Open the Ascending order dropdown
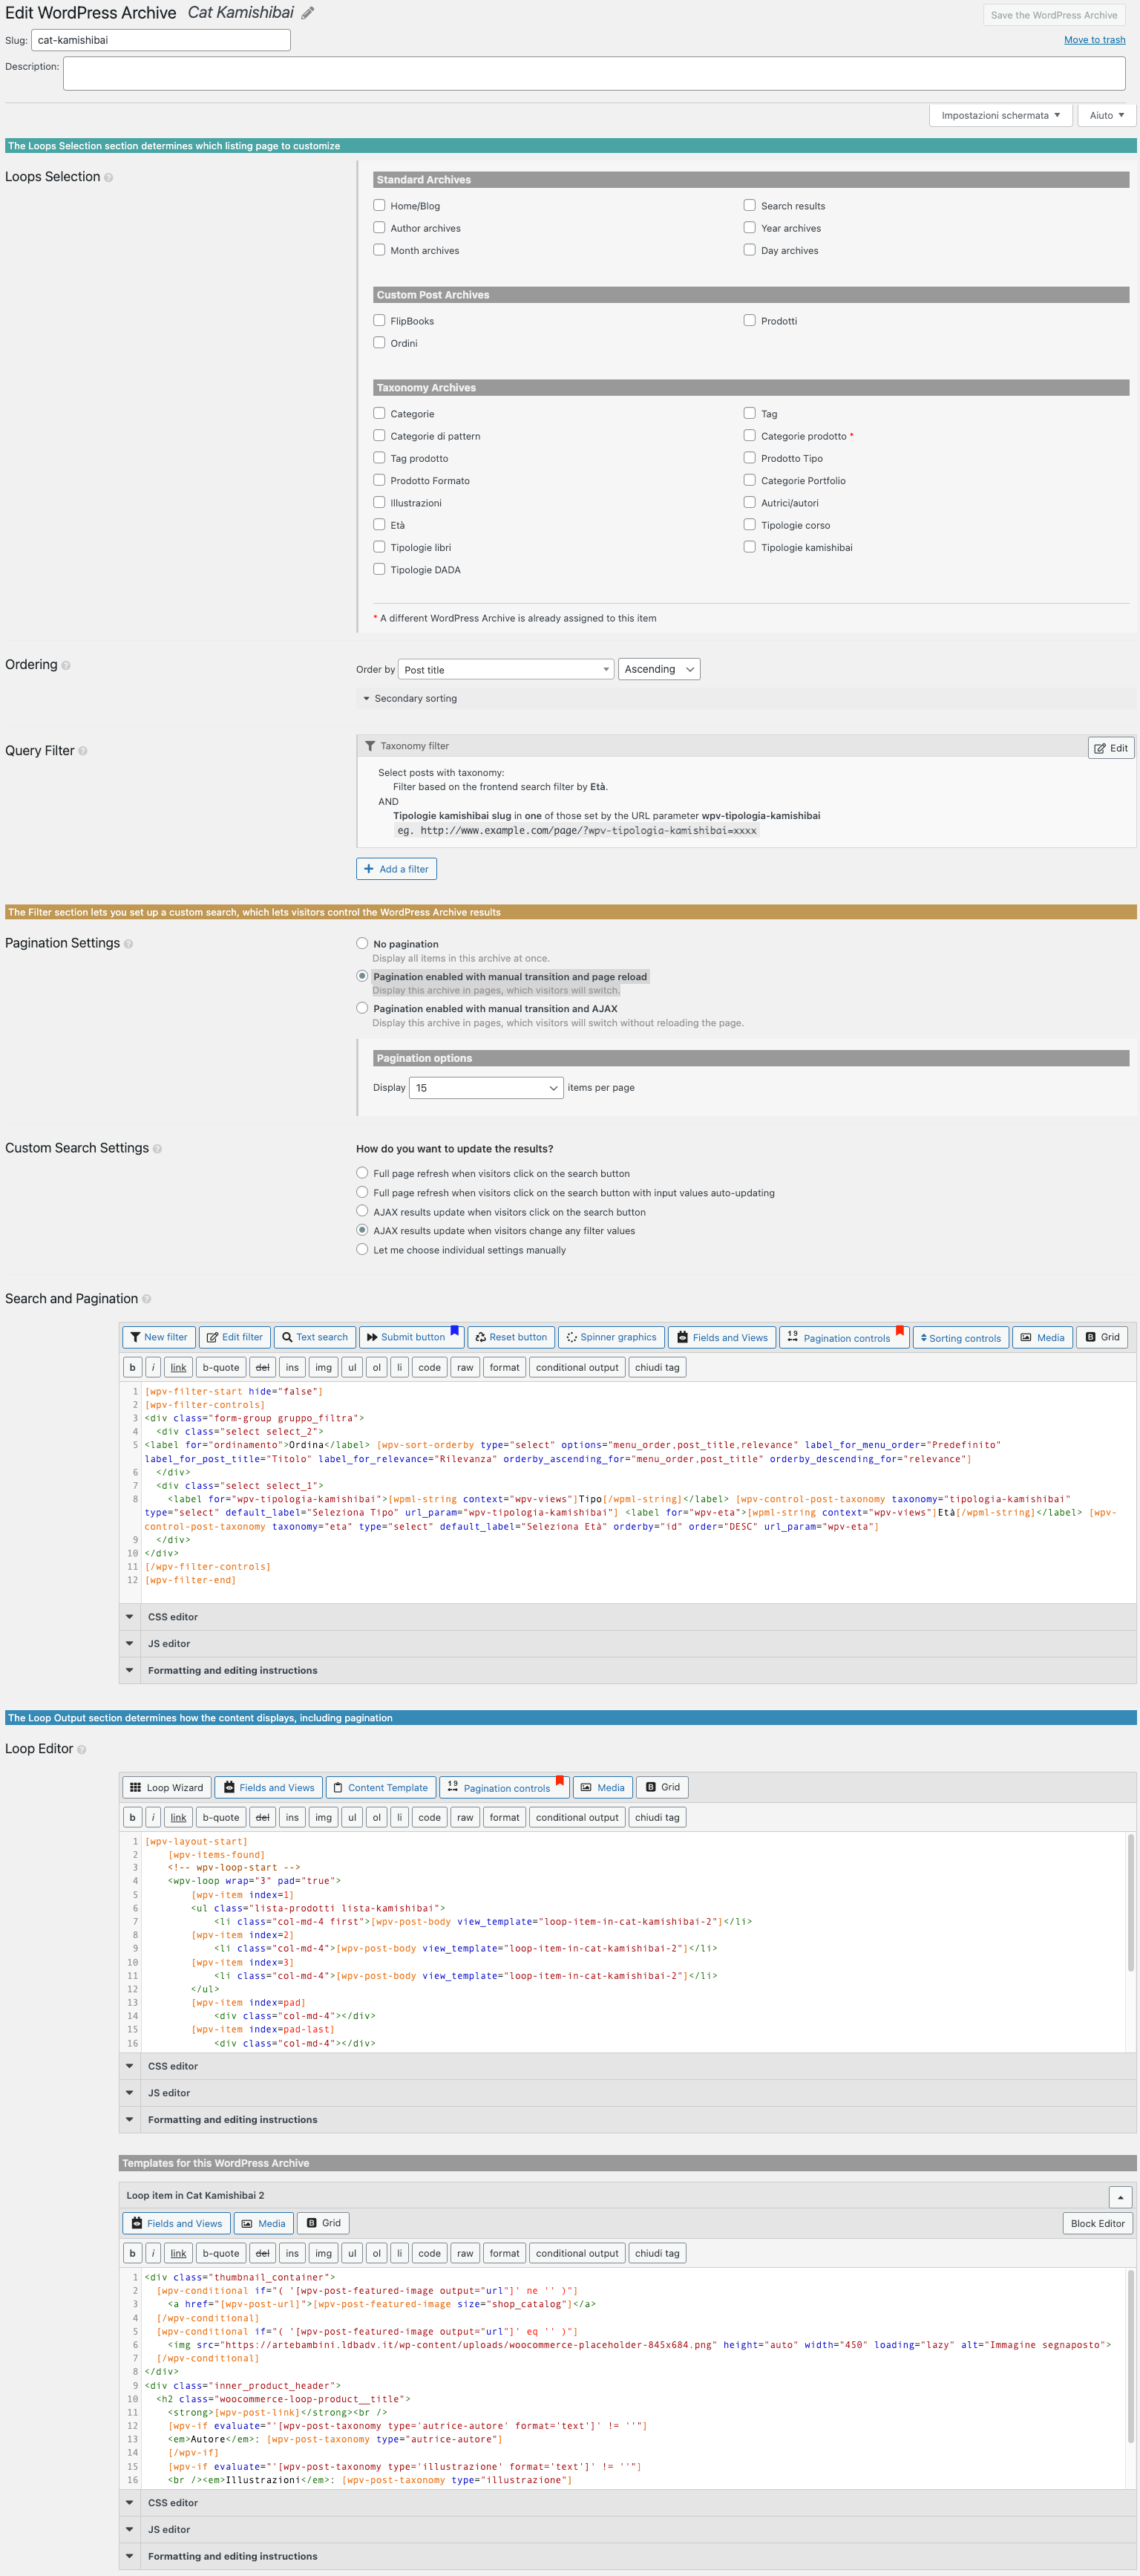This screenshot has height=2576, width=1140. coord(658,669)
